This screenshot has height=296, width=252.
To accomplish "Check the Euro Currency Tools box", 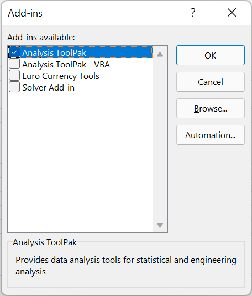I will point(14,75).
